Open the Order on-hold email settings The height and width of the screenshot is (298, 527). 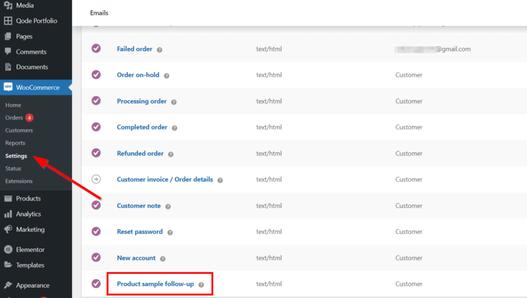click(x=138, y=75)
